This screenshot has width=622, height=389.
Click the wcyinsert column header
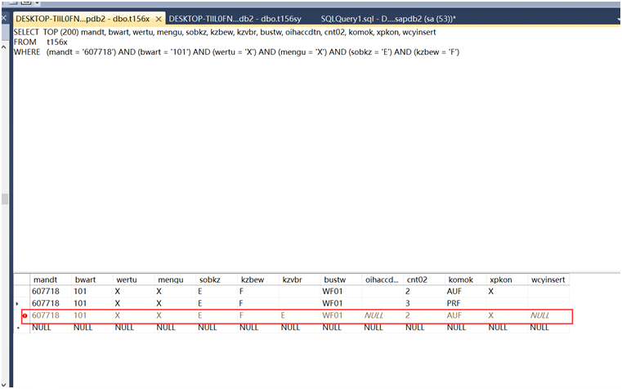tap(548, 279)
